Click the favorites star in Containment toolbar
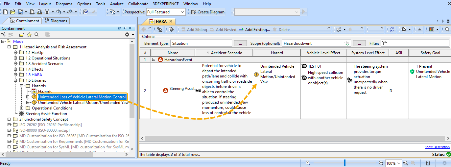451x167 pixels. pyautogui.click(x=29, y=35)
